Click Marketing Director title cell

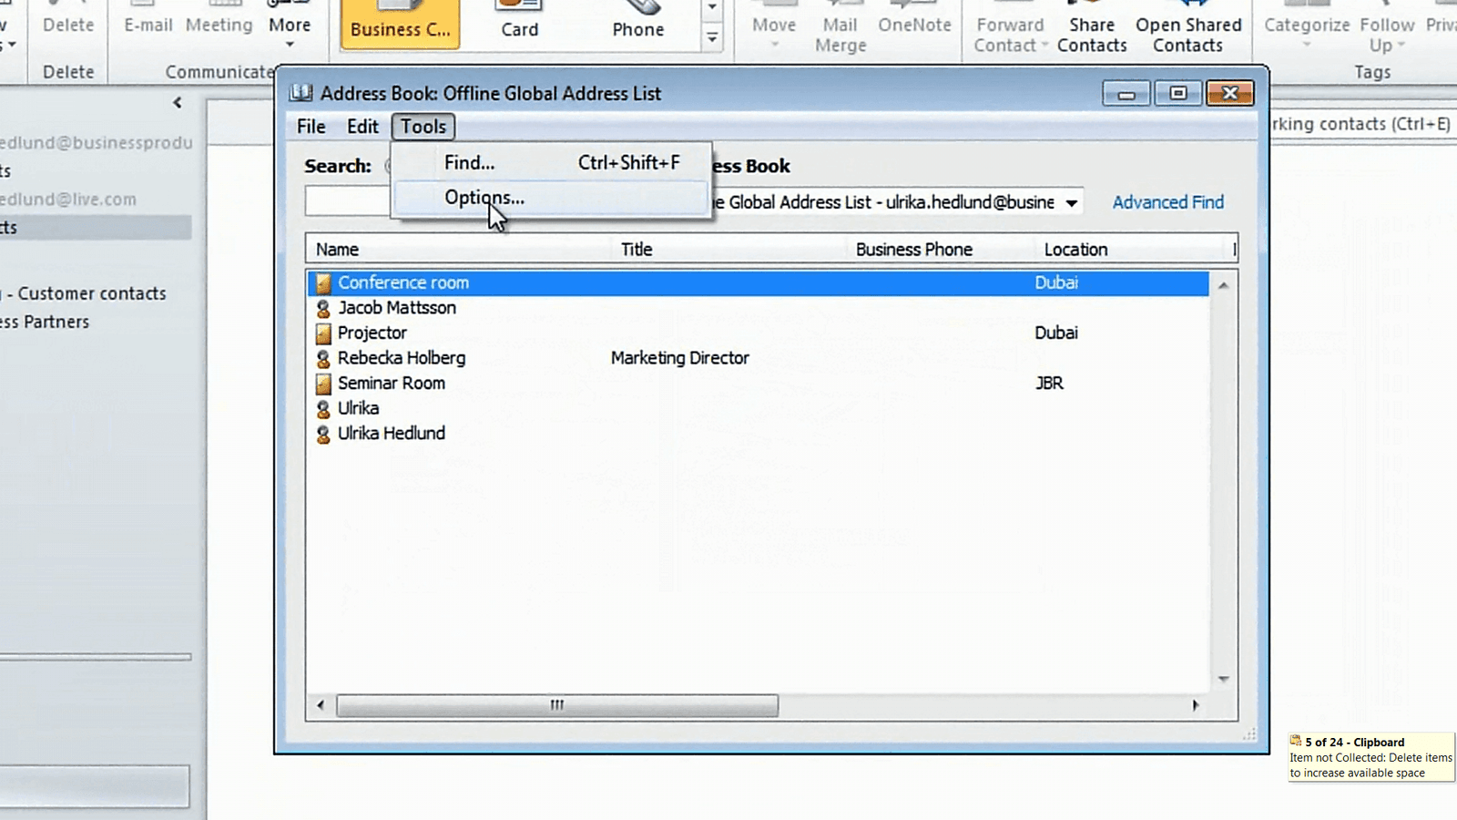[680, 358]
